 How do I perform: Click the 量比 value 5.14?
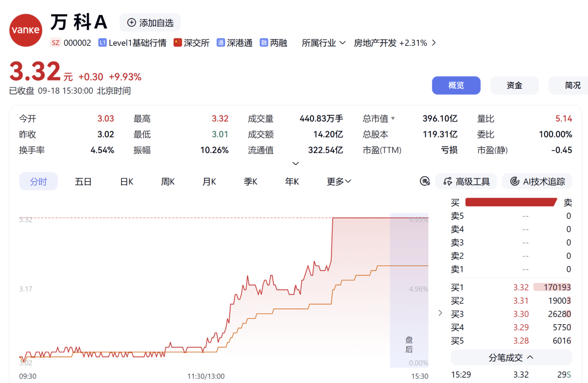[563, 119]
